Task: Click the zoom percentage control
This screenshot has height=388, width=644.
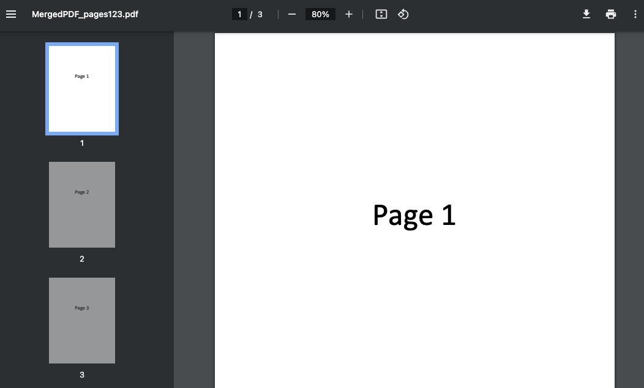Action: click(320, 14)
